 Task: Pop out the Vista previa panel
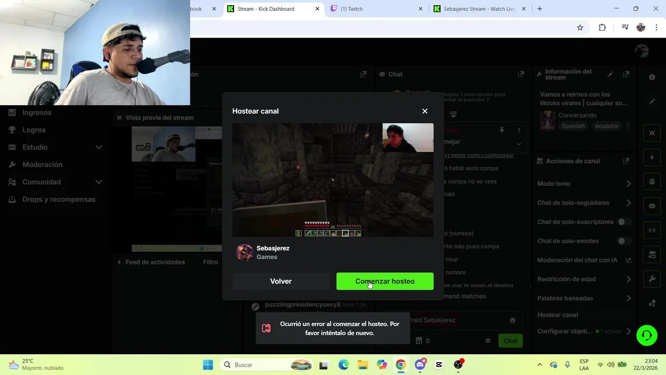(x=363, y=74)
